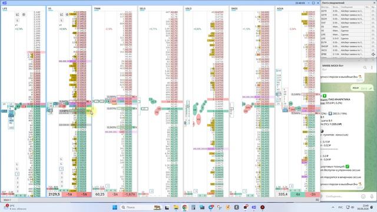Toggle the speaker icon in the notifications feed

coord(373,54)
